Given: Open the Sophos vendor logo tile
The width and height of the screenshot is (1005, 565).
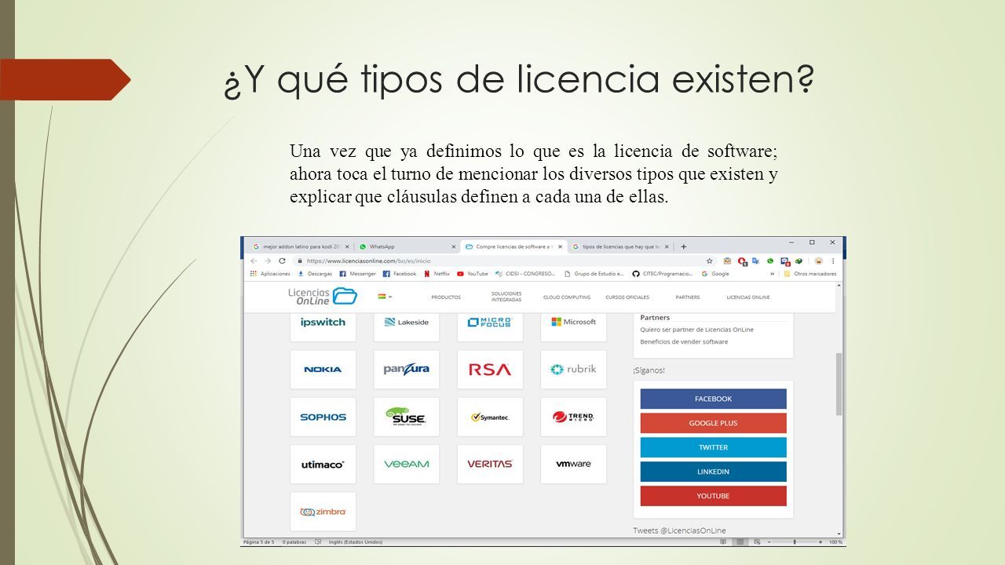Looking at the screenshot, I should tap(323, 417).
